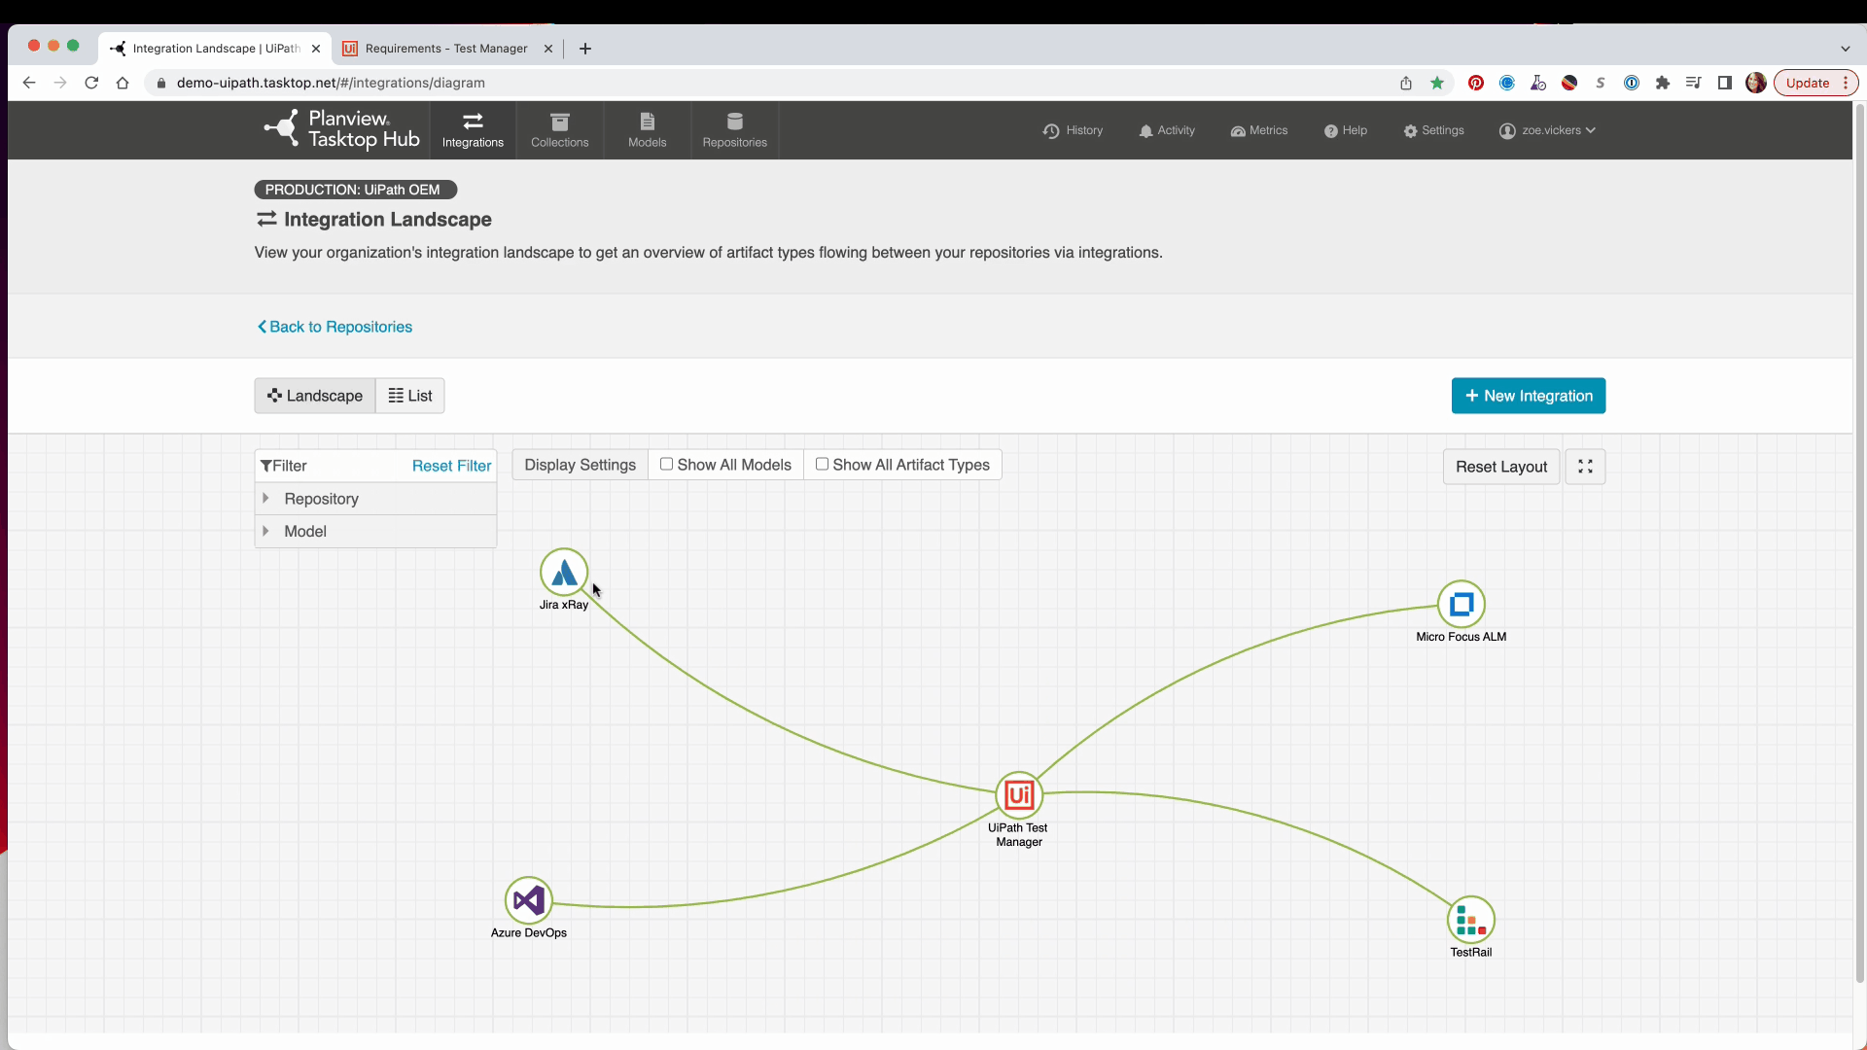Go forward with browser forward arrow
The height and width of the screenshot is (1050, 1867).
60,83
